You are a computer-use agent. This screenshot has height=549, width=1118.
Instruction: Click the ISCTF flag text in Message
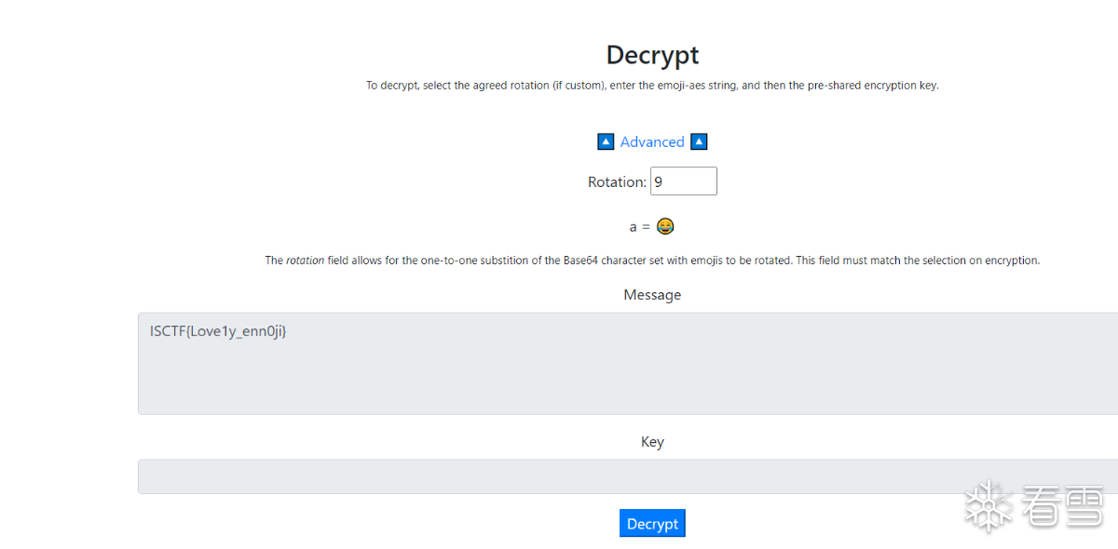218,331
